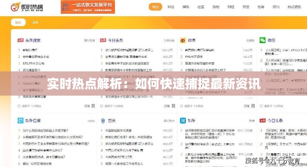This screenshot has width=307, height=167.
Task: Click the 'today' label in 知乎日报 card
Action: (91, 121)
